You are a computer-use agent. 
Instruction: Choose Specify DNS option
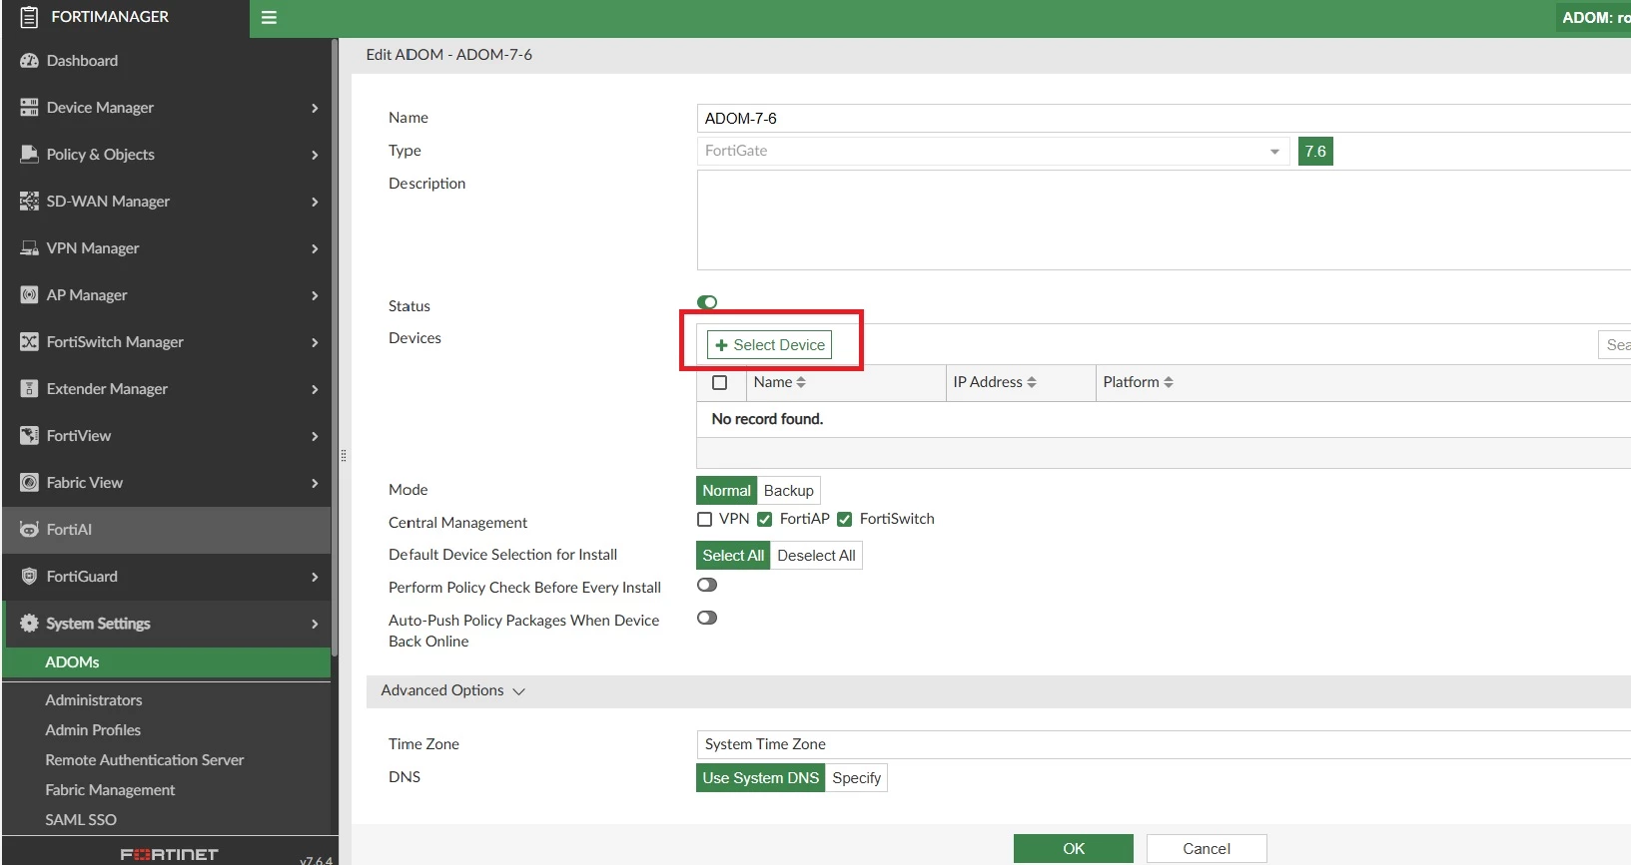click(x=856, y=778)
